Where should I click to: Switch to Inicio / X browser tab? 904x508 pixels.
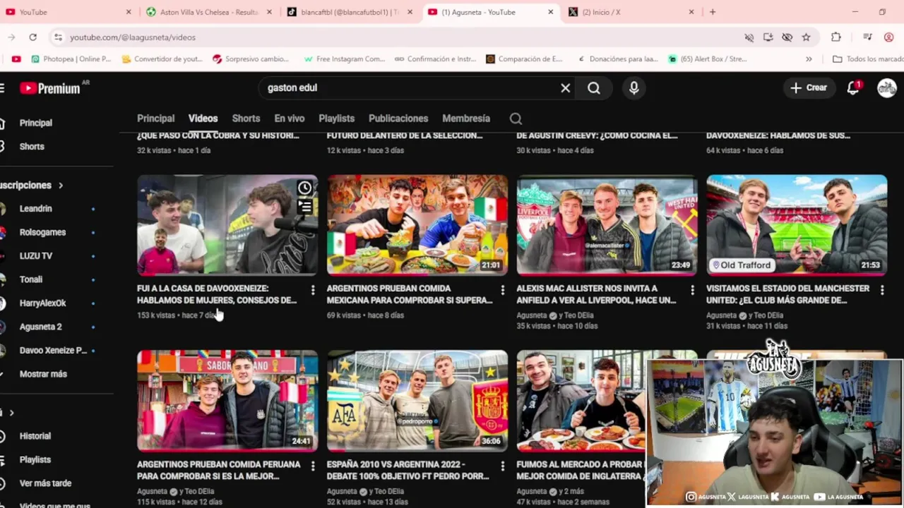tap(631, 12)
